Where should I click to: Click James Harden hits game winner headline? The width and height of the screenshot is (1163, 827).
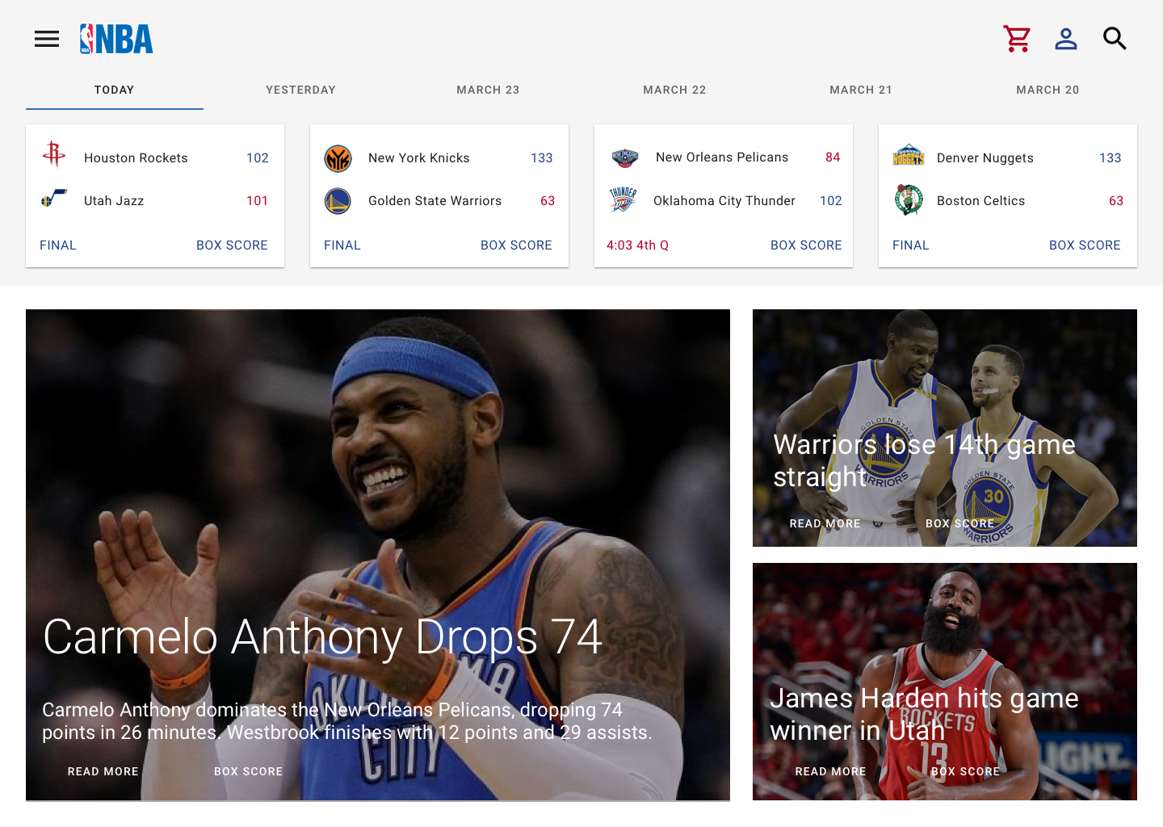[924, 715]
